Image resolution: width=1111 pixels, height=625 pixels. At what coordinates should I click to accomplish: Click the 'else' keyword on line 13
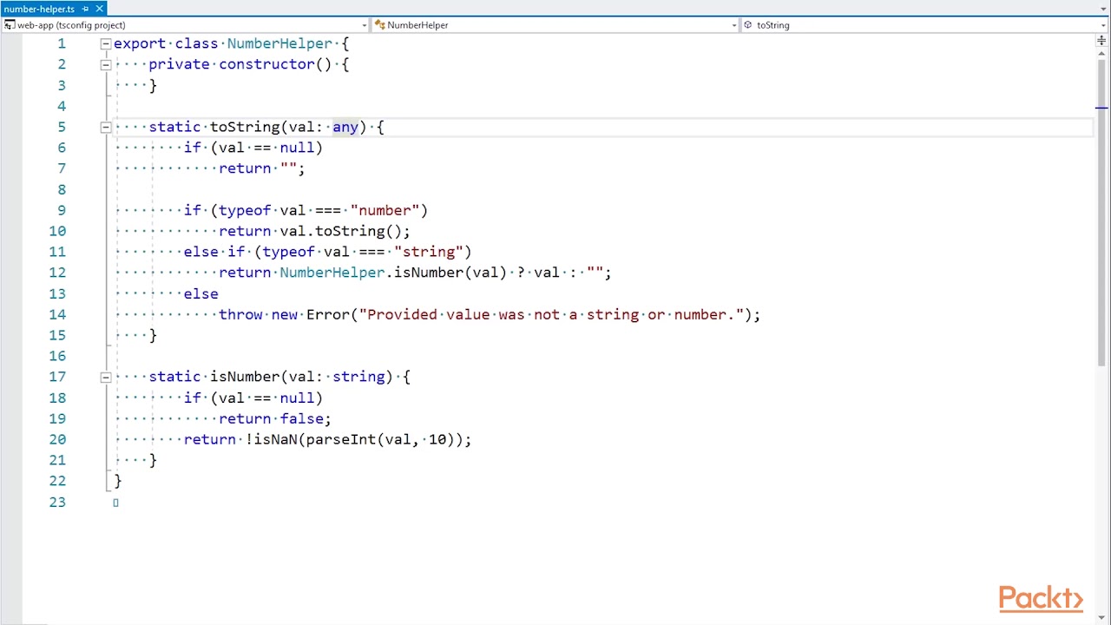(x=201, y=293)
